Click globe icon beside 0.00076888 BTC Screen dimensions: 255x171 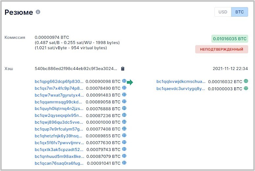coord(124,108)
